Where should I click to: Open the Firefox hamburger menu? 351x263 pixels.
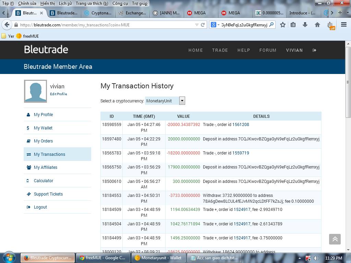pos(343,25)
